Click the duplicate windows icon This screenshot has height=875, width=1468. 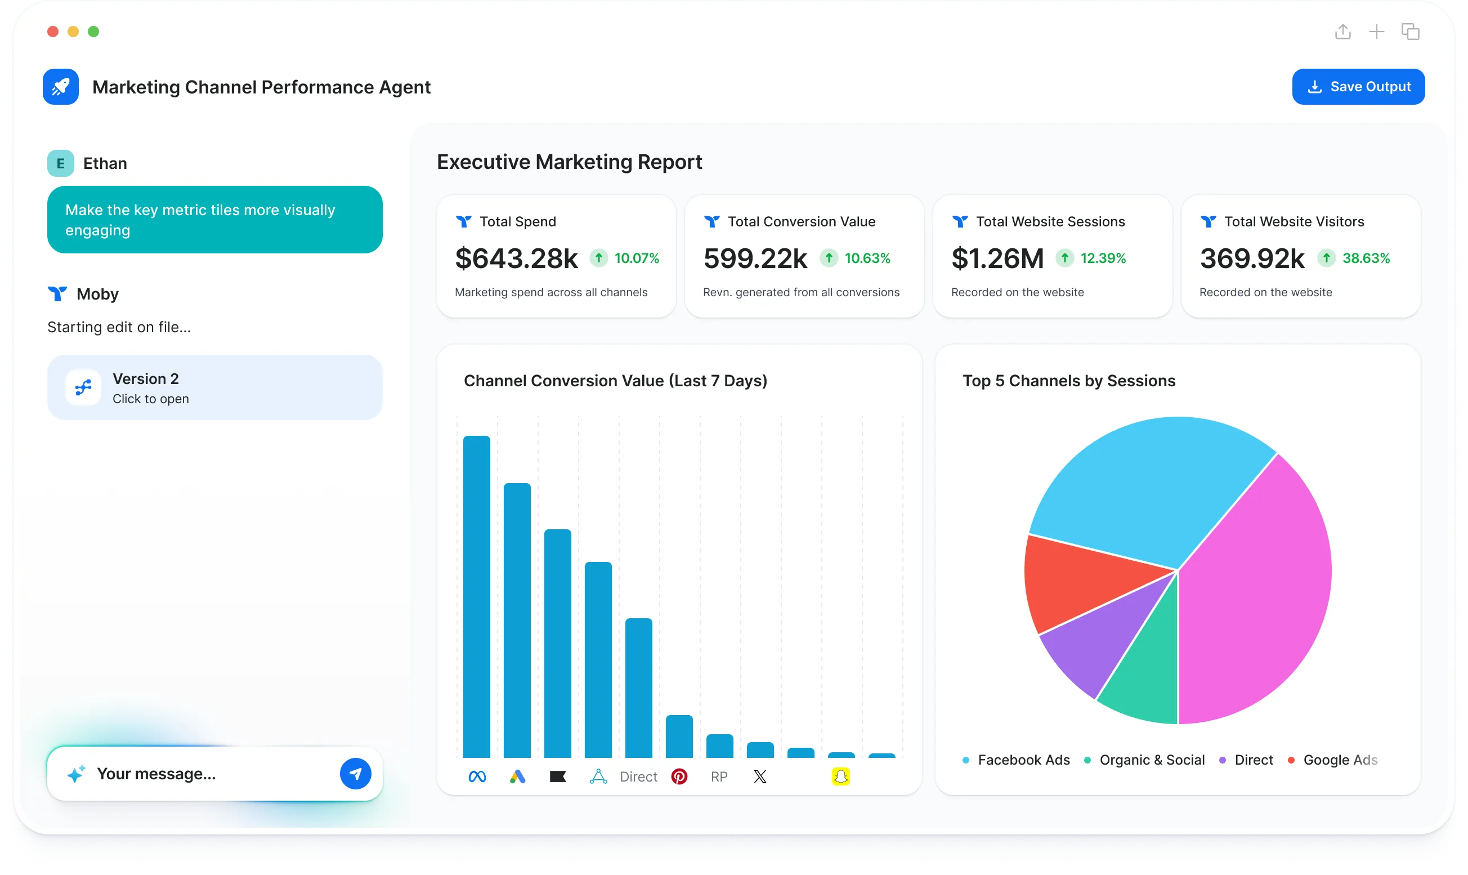pyautogui.click(x=1410, y=32)
